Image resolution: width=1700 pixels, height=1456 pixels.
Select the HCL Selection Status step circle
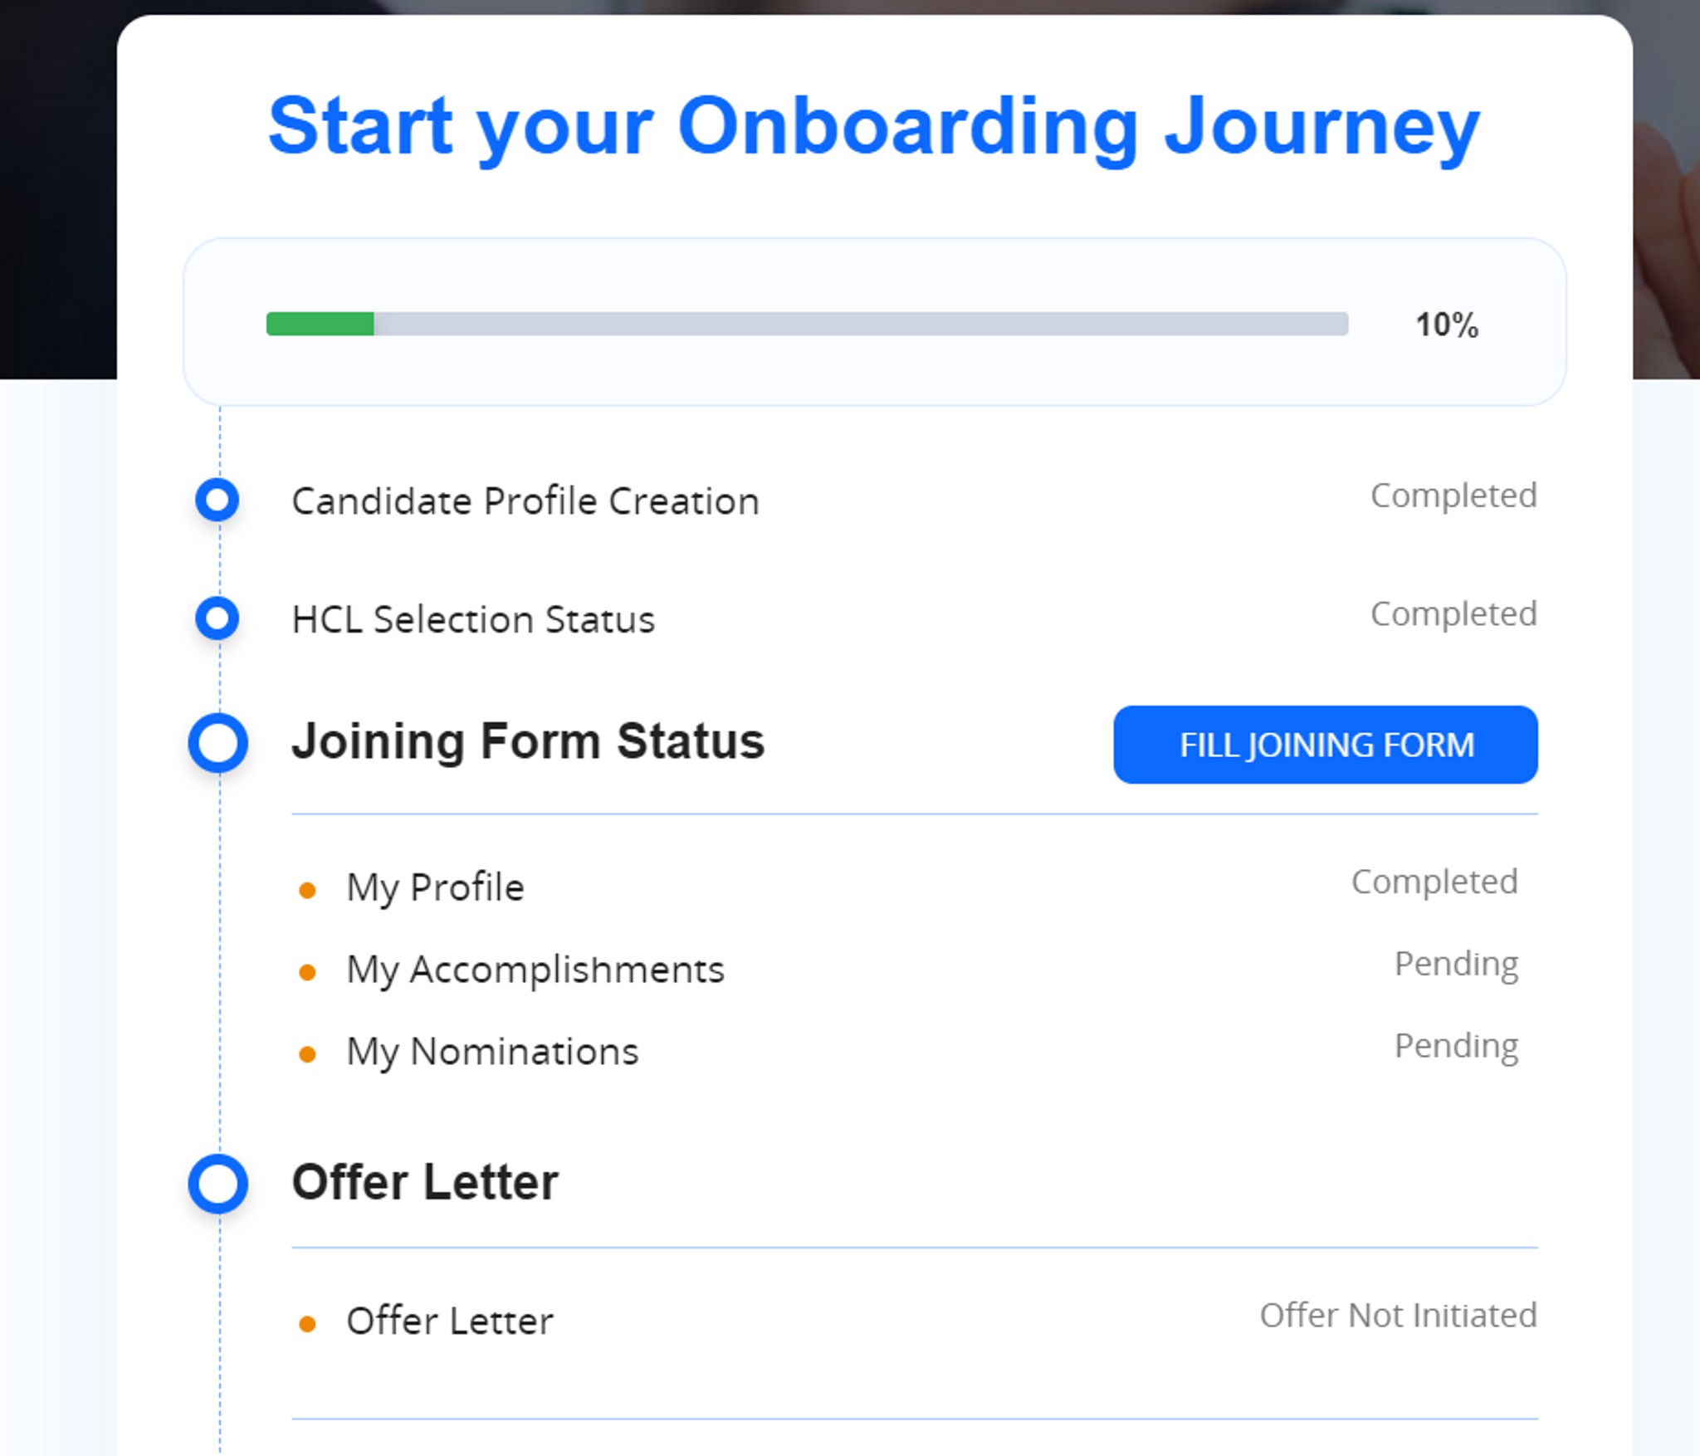pos(217,618)
